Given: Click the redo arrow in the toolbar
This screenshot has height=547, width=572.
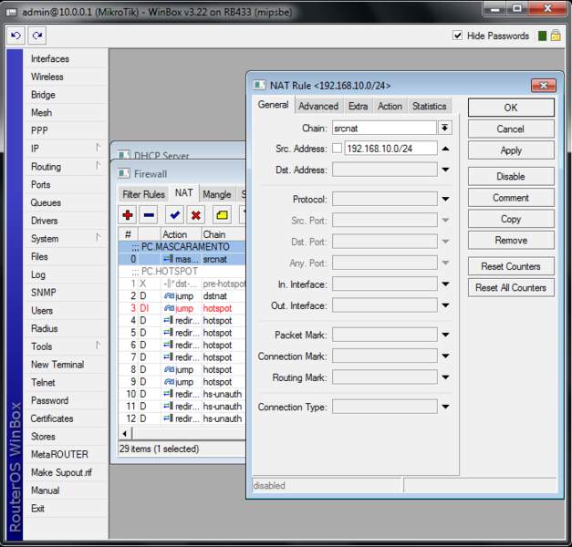Looking at the screenshot, I should point(36,36).
